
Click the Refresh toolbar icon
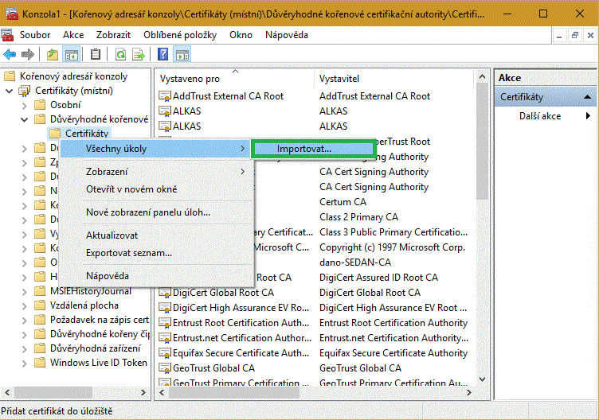120,54
